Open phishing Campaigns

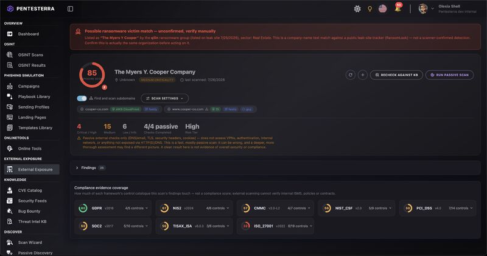[x=31, y=86]
